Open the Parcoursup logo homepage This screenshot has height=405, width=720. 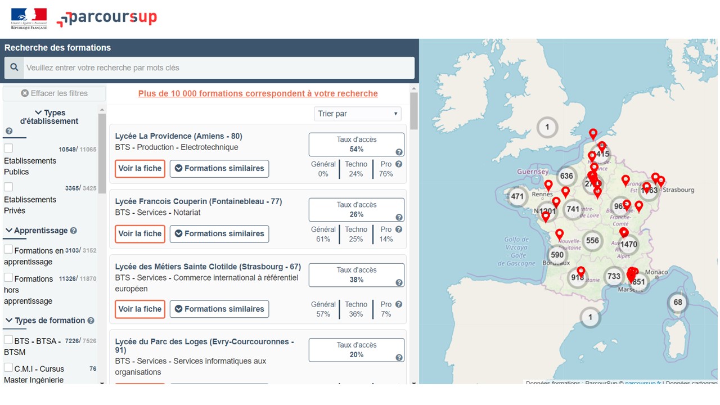point(107,19)
